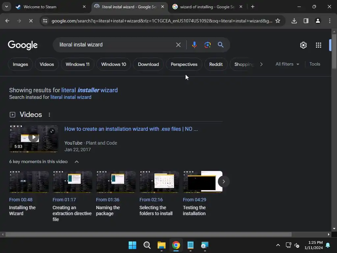Go to Google homepage via logo

[23, 45]
